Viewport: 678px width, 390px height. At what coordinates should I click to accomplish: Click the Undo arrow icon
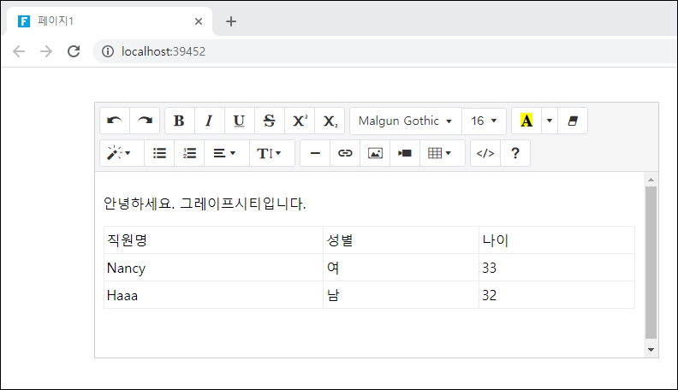(x=115, y=121)
